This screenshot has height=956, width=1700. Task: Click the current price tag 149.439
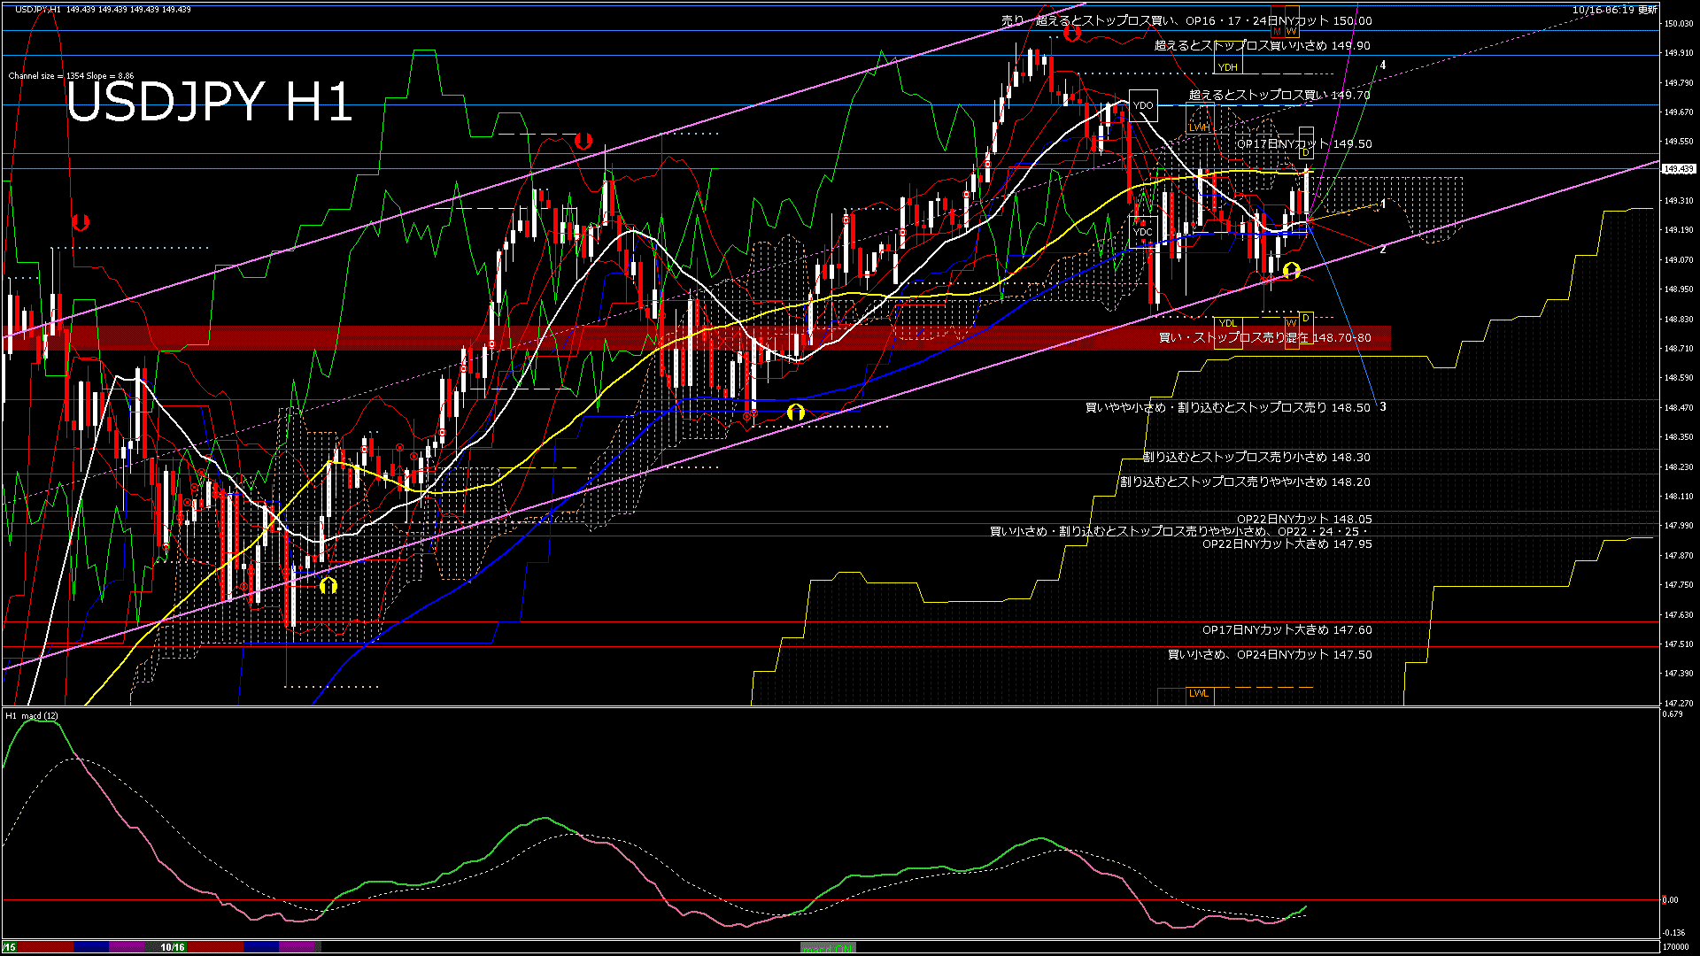(1679, 169)
